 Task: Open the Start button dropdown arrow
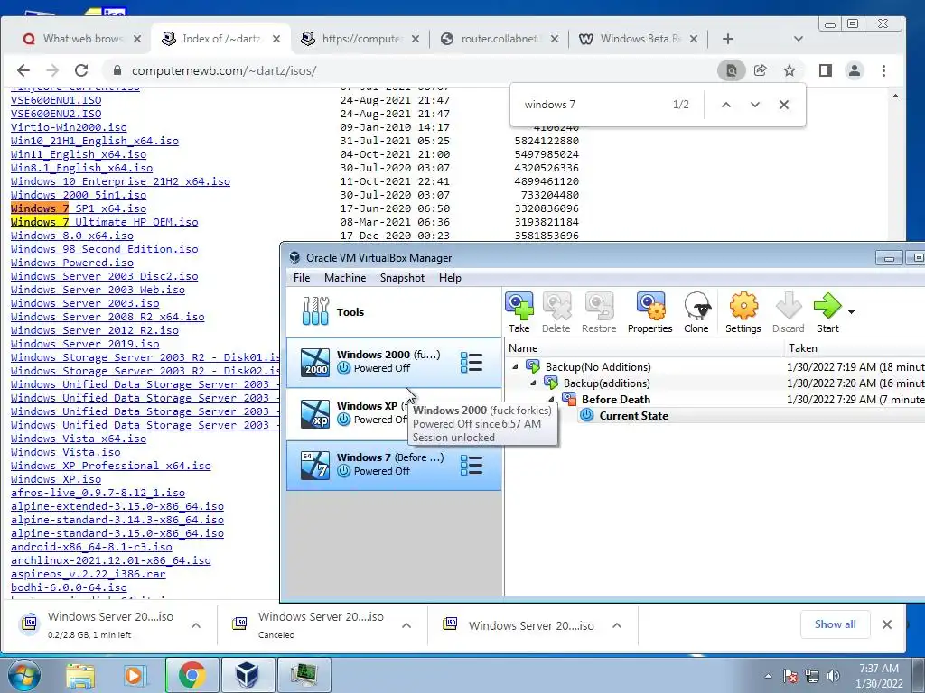pos(851,311)
